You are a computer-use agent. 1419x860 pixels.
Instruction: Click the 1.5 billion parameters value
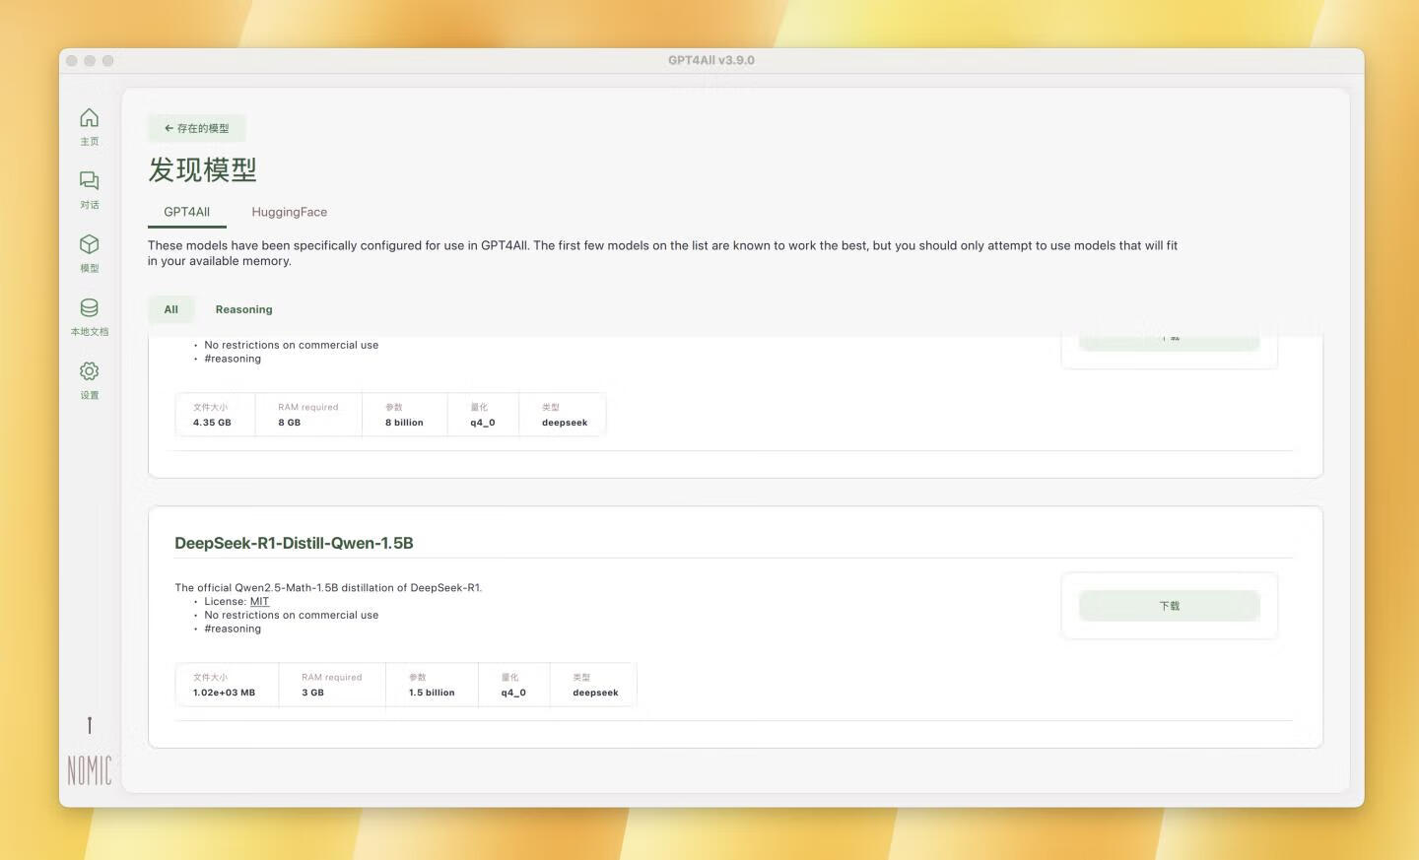pos(432,693)
